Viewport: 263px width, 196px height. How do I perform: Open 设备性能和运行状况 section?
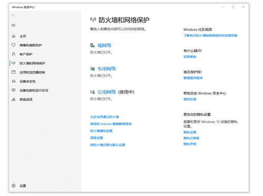[x=34, y=90]
